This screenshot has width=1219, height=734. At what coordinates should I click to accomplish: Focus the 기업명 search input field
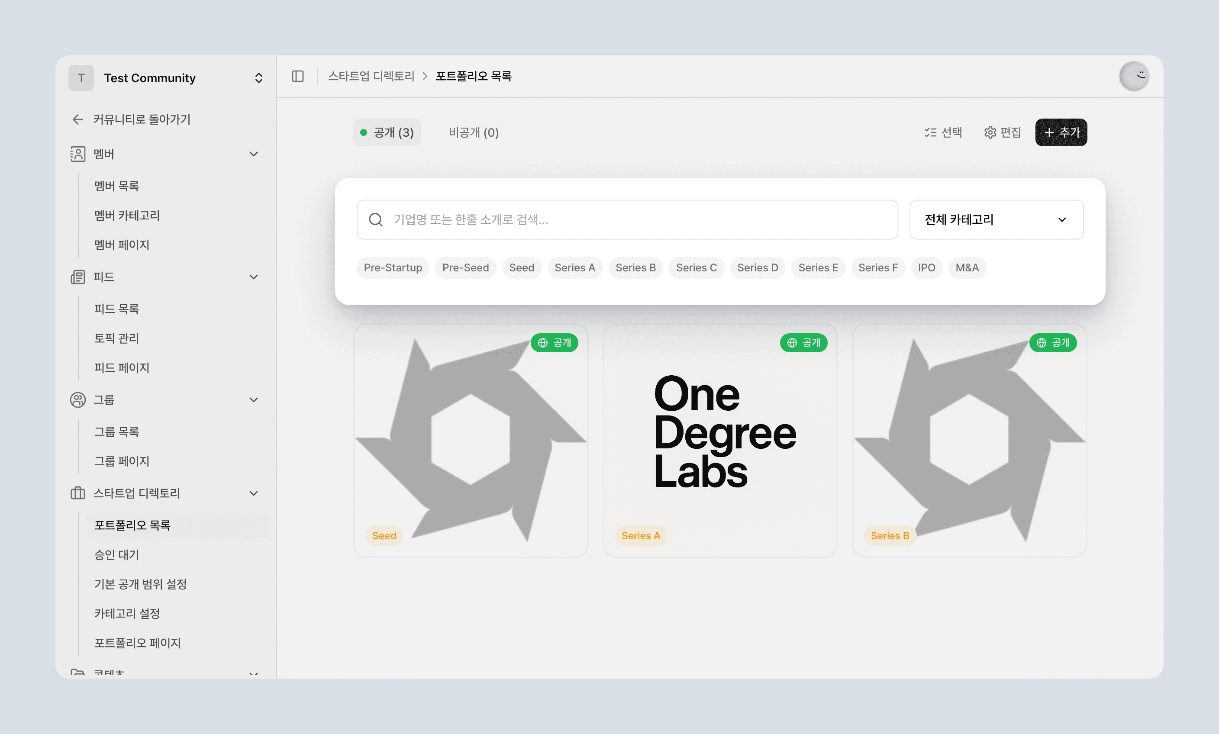[627, 219]
